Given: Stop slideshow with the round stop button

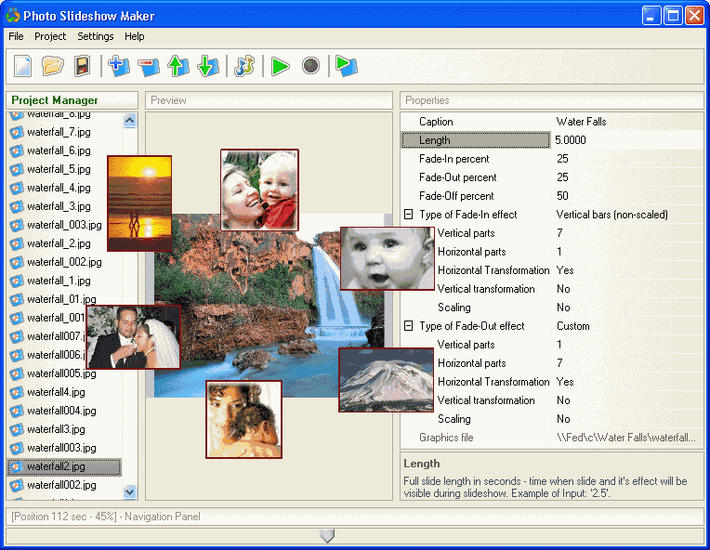Looking at the screenshot, I should 310,66.
